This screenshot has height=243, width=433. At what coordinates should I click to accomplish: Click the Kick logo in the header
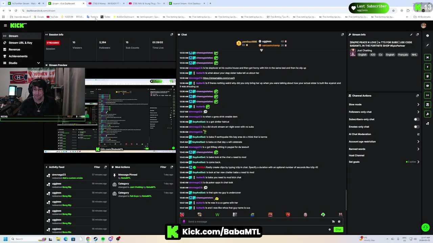pyautogui.click(x=18, y=25)
